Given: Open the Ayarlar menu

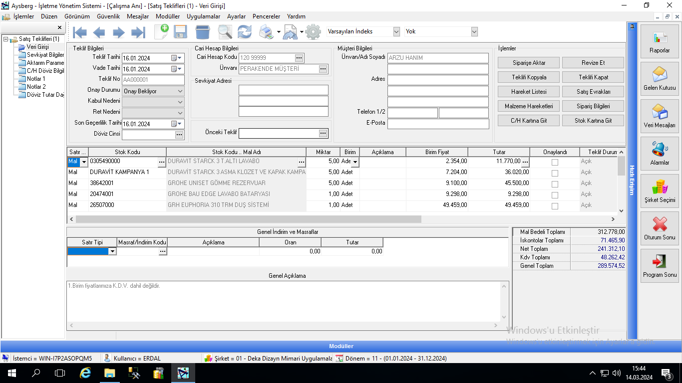Looking at the screenshot, I should [236, 16].
